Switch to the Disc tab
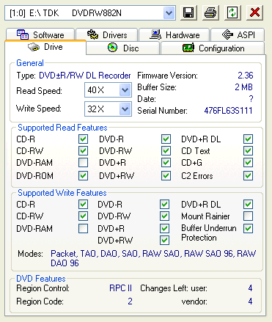The width and height of the screenshot is (272, 322). click(x=123, y=48)
